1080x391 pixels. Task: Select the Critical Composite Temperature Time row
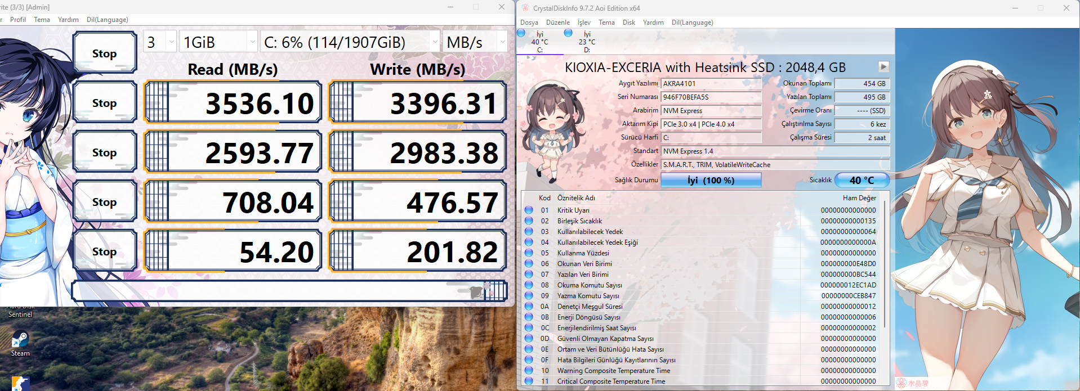coord(702,381)
